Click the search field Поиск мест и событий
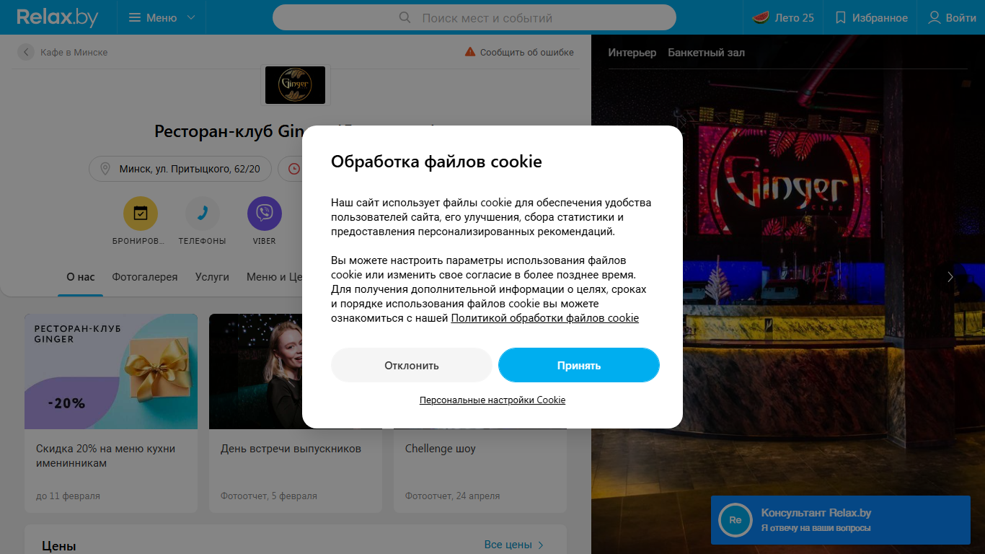Viewport: 985px width, 554px height. click(x=474, y=17)
